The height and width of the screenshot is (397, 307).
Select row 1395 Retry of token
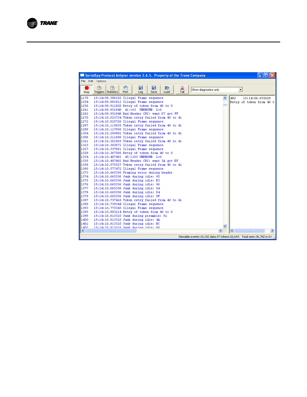[127, 212]
